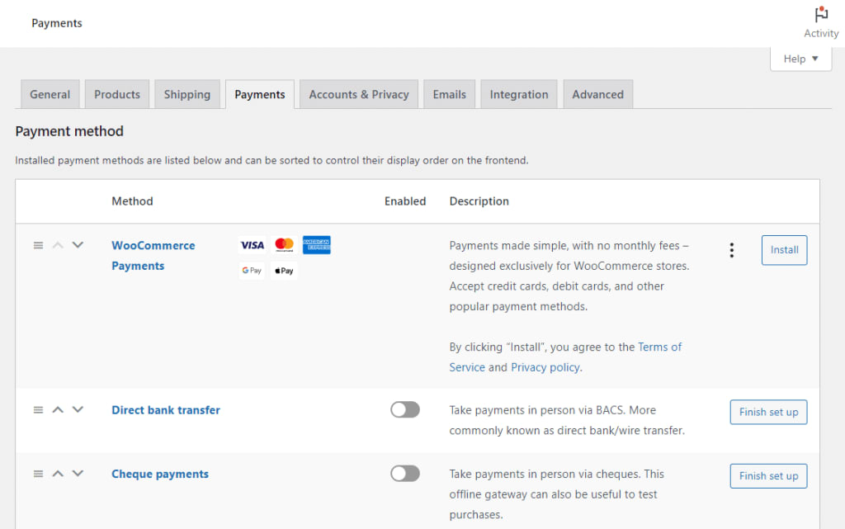845x529 pixels.
Task: Open the Privacy policy link
Action: coord(545,367)
